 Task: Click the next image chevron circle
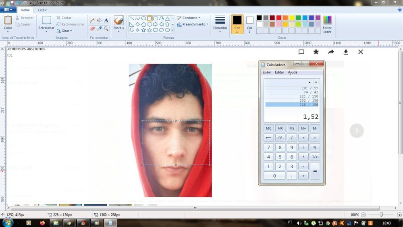(x=357, y=130)
